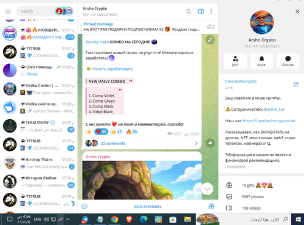Open the three-dot channel options menu

[x=211, y=12]
